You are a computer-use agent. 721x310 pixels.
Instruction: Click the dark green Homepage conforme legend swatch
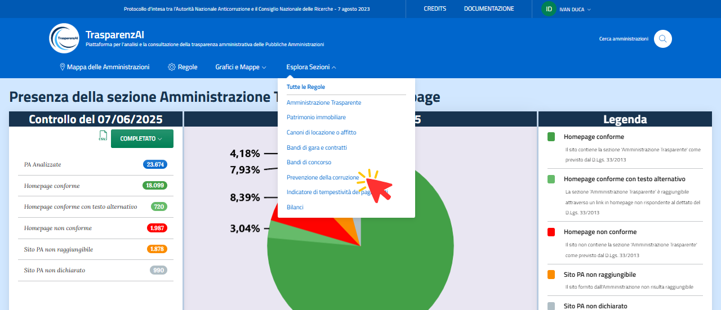[x=551, y=137]
